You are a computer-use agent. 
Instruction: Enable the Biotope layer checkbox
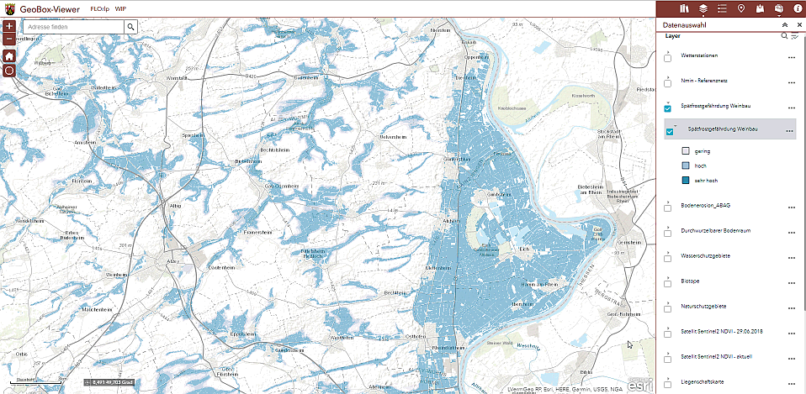pyautogui.click(x=667, y=284)
